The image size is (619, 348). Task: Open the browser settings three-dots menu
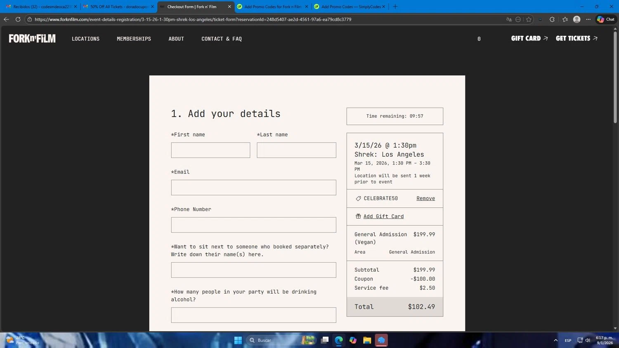pos(588,19)
